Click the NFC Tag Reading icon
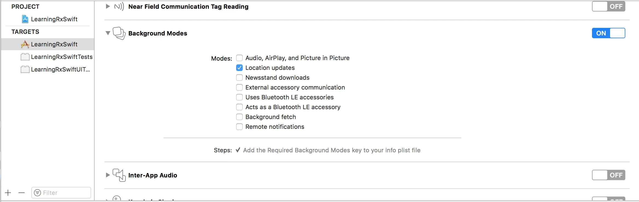Image resolution: width=639 pixels, height=202 pixels. coord(119,6)
